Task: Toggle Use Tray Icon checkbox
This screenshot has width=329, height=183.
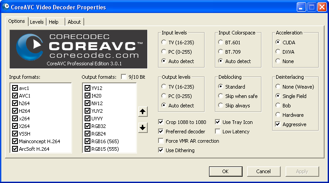Action: coord(218,122)
